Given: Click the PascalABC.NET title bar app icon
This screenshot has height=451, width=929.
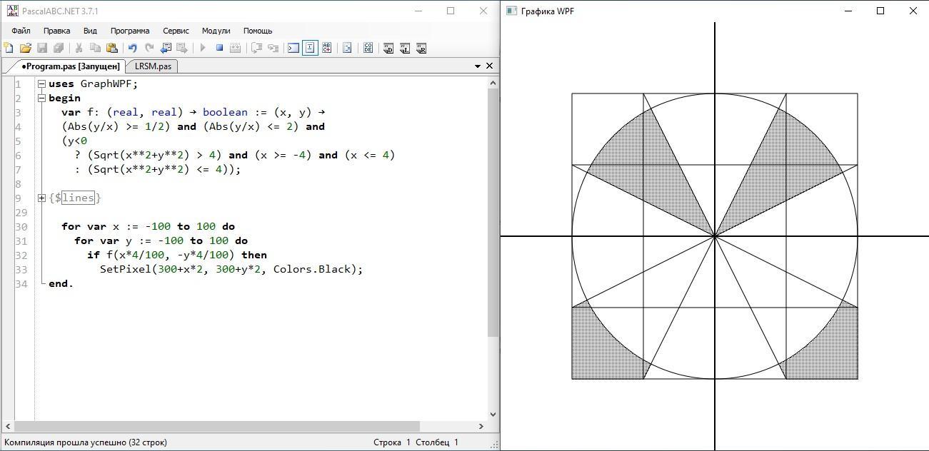Looking at the screenshot, I should [12, 11].
